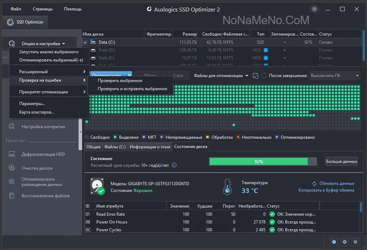Select Проверить и исправить выбранное menu entry
Image resolution: width=367 pixels, height=250 pixels.
click(x=132, y=89)
